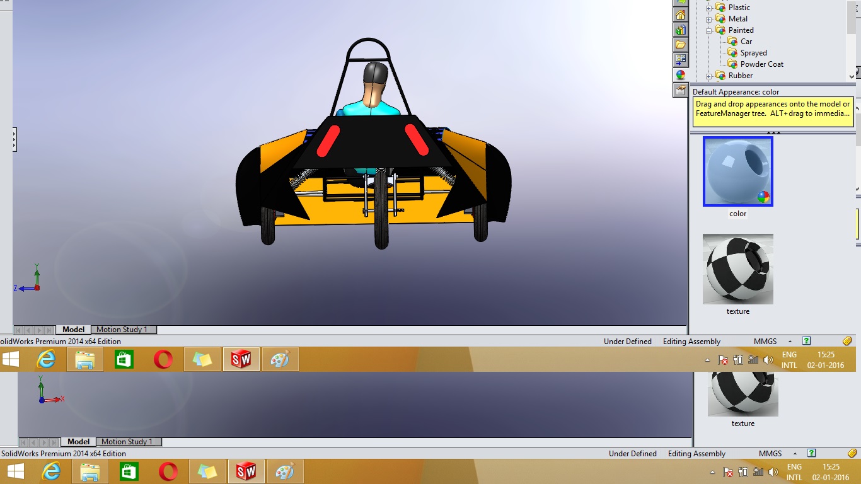Open the Sprayed painted appearances subfolder
The height and width of the screenshot is (484, 861).
coord(753,53)
